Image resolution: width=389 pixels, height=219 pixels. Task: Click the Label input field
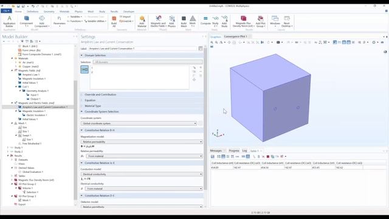click(142, 49)
